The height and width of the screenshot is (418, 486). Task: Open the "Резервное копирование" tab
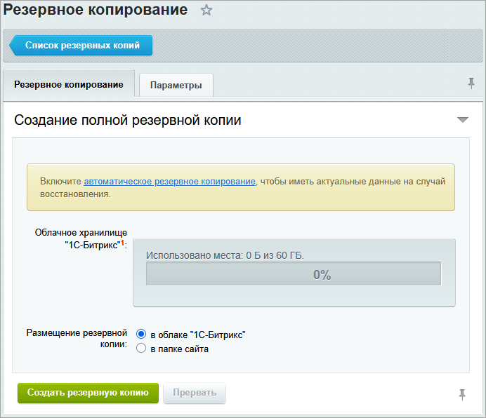69,85
